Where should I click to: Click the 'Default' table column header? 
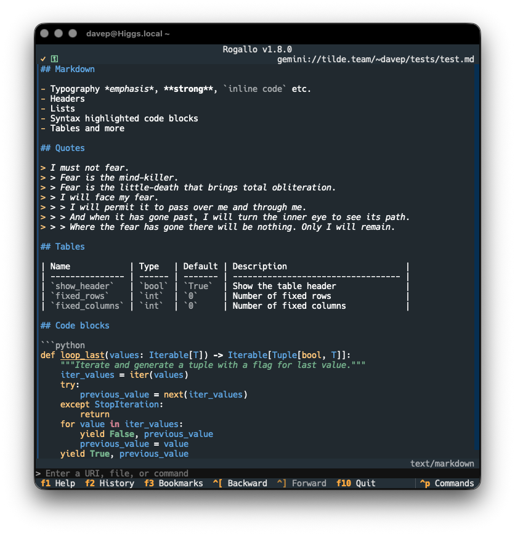coord(200,266)
